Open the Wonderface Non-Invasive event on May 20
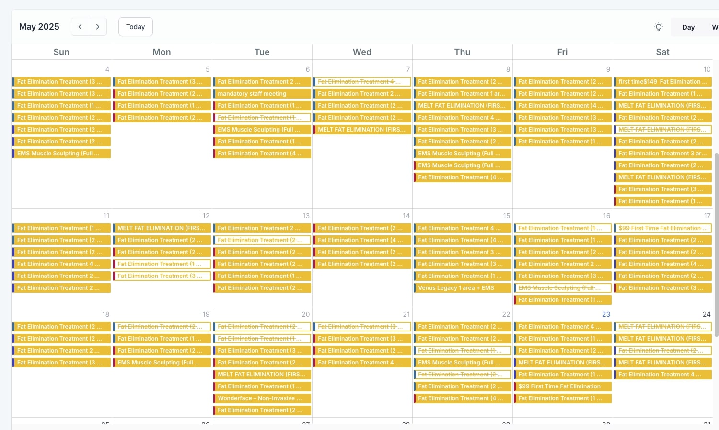Viewport: 719px width, 430px height. tap(262, 398)
